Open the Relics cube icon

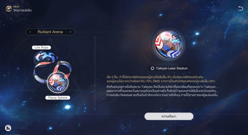[x=9, y=9]
